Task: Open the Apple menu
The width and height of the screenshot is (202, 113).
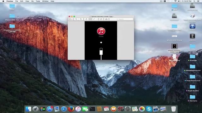Action: pyautogui.click(x=3, y=1)
